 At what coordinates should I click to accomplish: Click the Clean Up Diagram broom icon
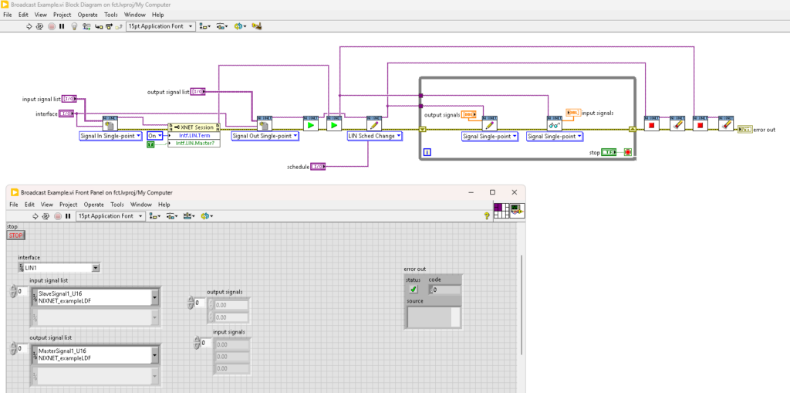tap(257, 25)
